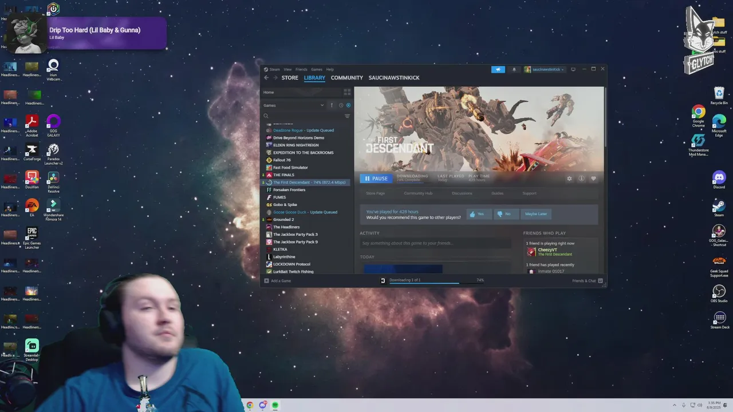
Task: Open Steam notifications bell
Action: 514,69
